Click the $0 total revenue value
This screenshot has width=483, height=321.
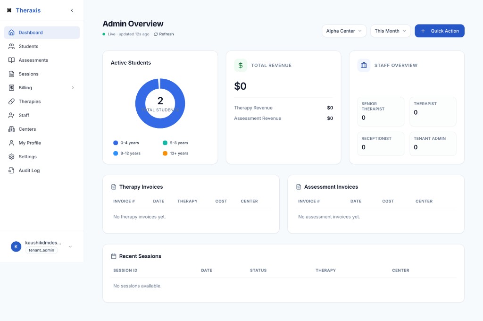[x=240, y=86]
